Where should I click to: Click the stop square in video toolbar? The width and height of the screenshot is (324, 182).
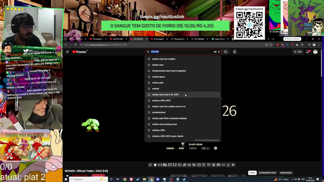tap(155, 165)
